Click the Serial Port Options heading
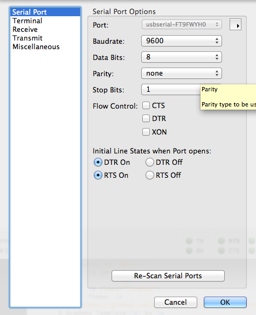 click(x=124, y=12)
